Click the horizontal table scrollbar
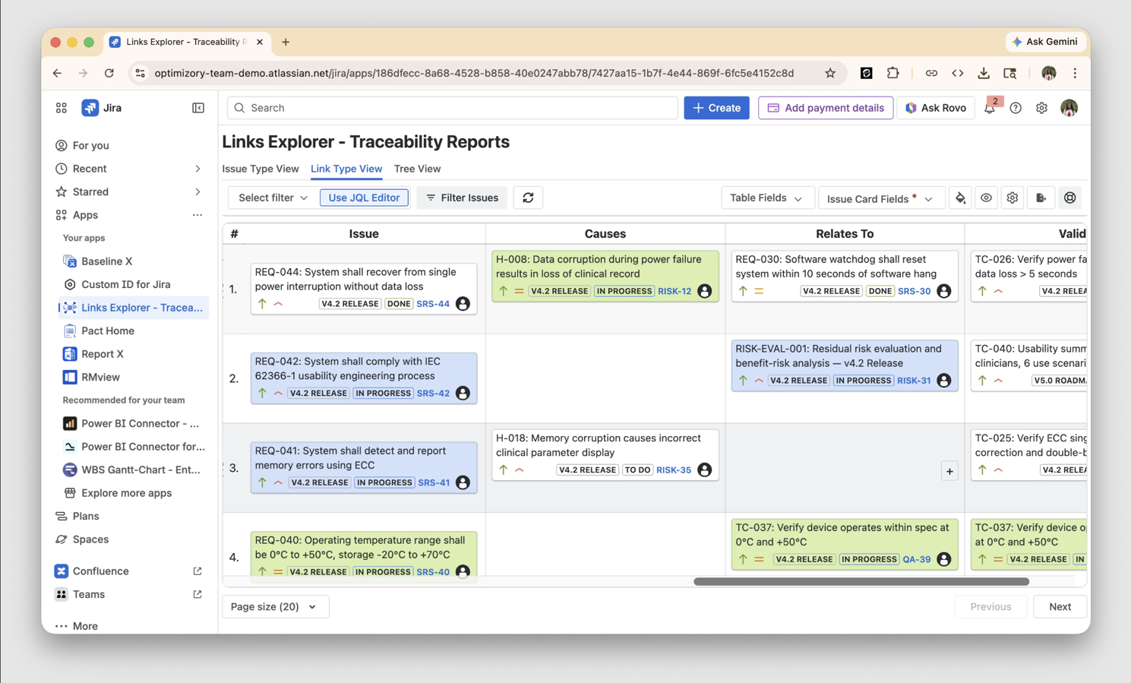The height and width of the screenshot is (683, 1131). click(x=861, y=582)
